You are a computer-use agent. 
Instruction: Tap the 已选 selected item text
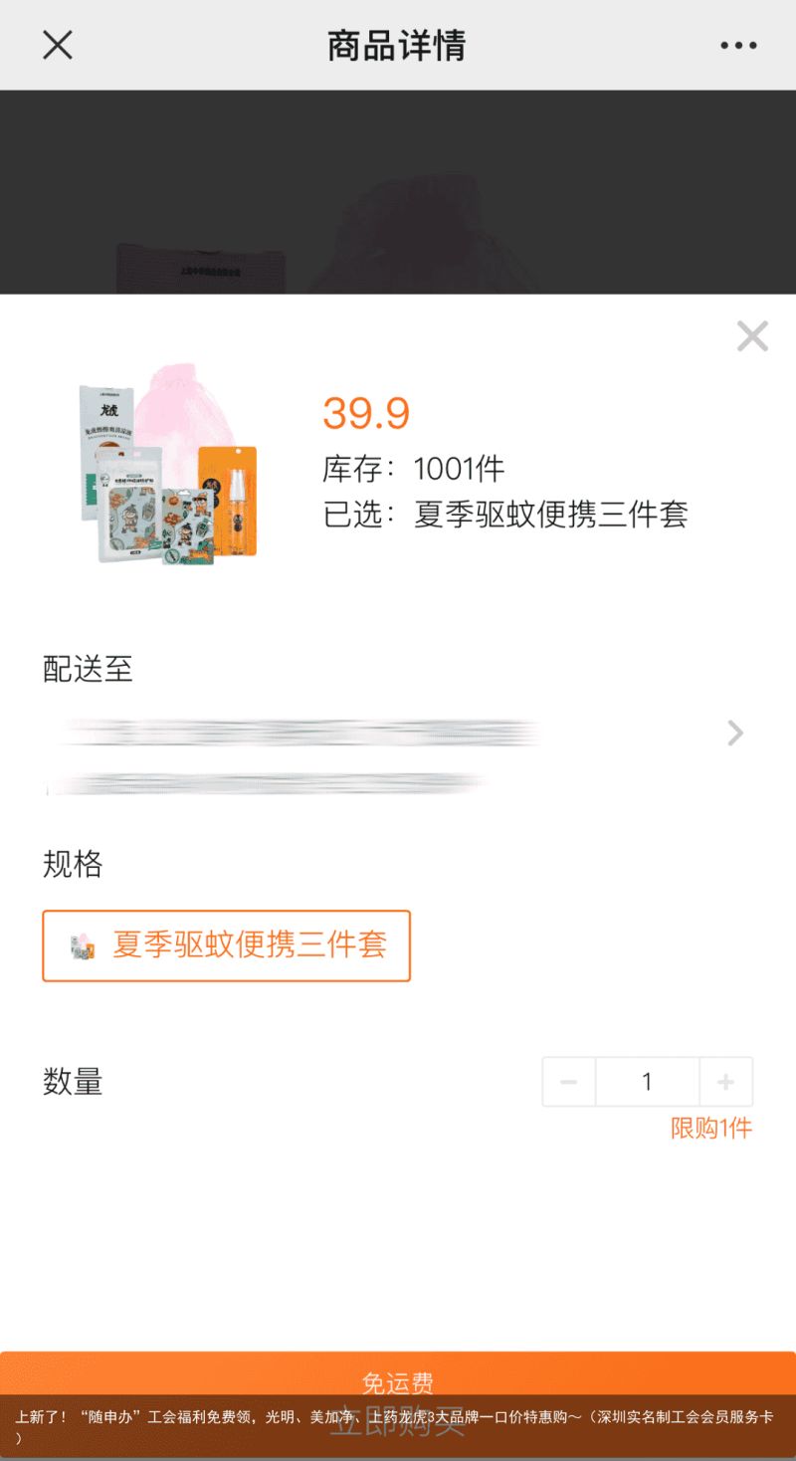pos(505,515)
